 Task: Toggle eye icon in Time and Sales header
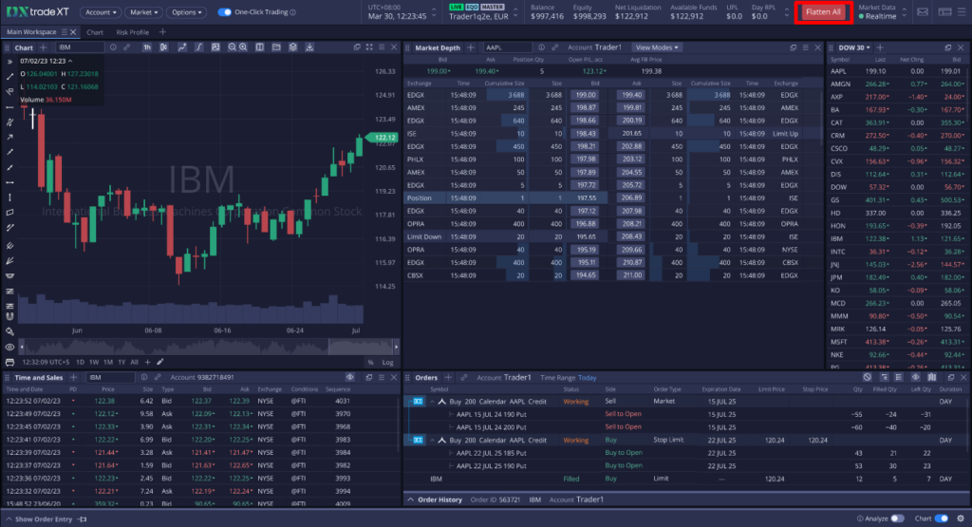(x=349, y=377)
